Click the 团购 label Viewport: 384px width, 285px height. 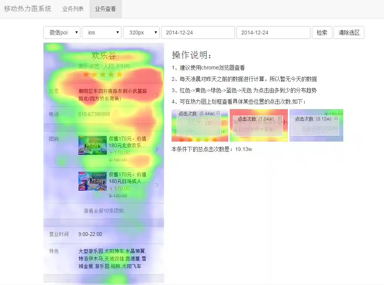coord(54,139)
